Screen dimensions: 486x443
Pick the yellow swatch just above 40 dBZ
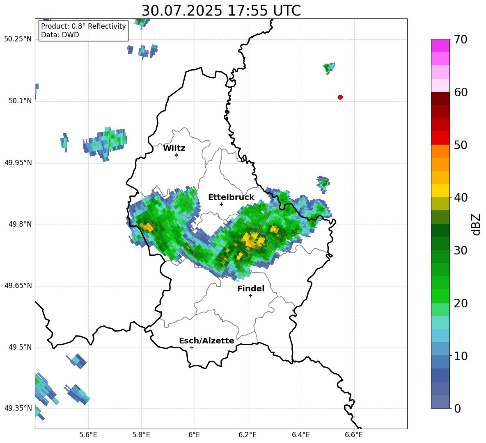[x=440, y=191]
